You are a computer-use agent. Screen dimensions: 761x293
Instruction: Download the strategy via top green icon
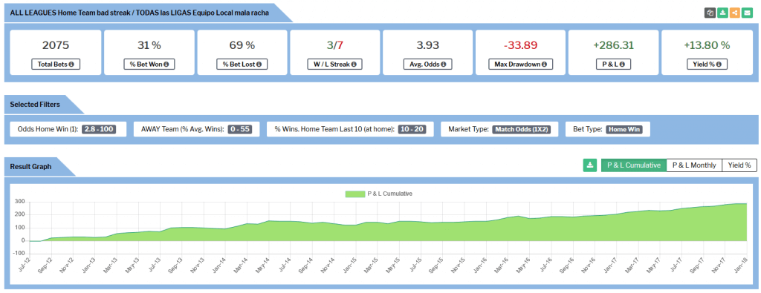pos(722,13)
